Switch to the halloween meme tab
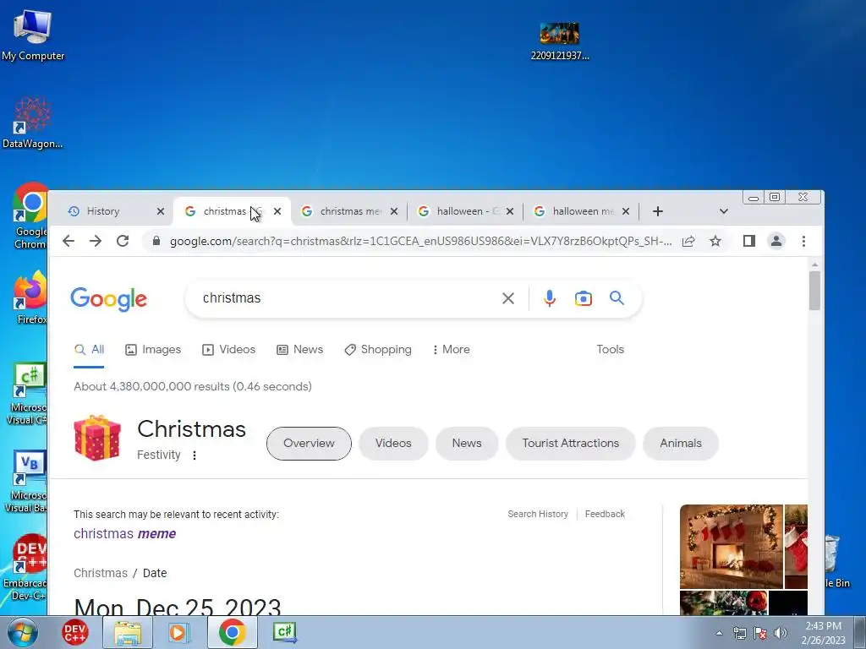 tap(582, 211)
